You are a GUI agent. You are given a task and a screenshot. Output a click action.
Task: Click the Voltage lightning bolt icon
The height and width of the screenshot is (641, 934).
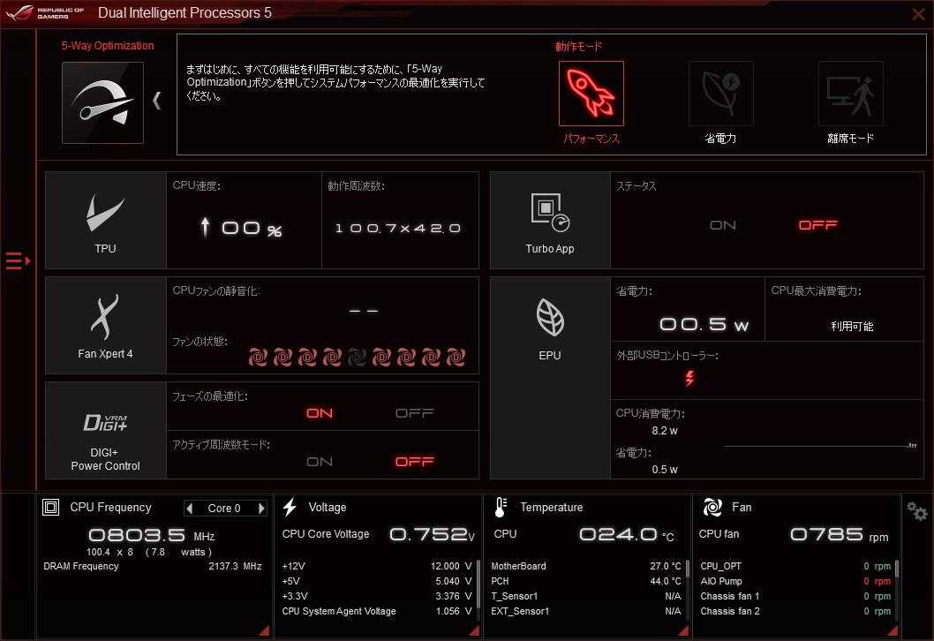click(x=290, y=507)
